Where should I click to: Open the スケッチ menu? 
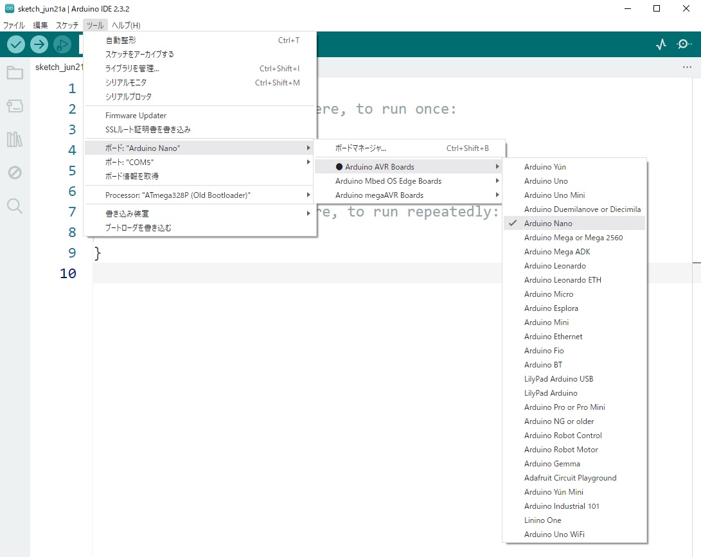pyautogui.click(x=67, y=25)
